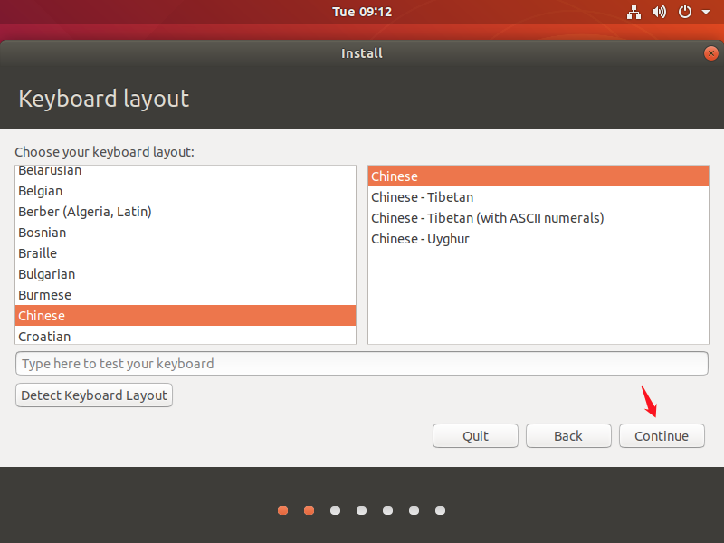Close the Install window

click(x=711, y=53)
